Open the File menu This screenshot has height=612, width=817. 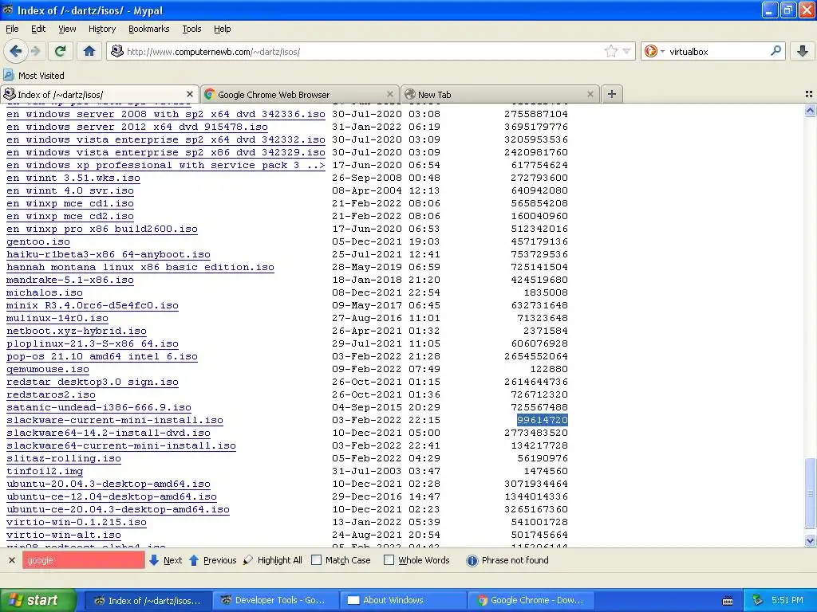click(12, 29)
